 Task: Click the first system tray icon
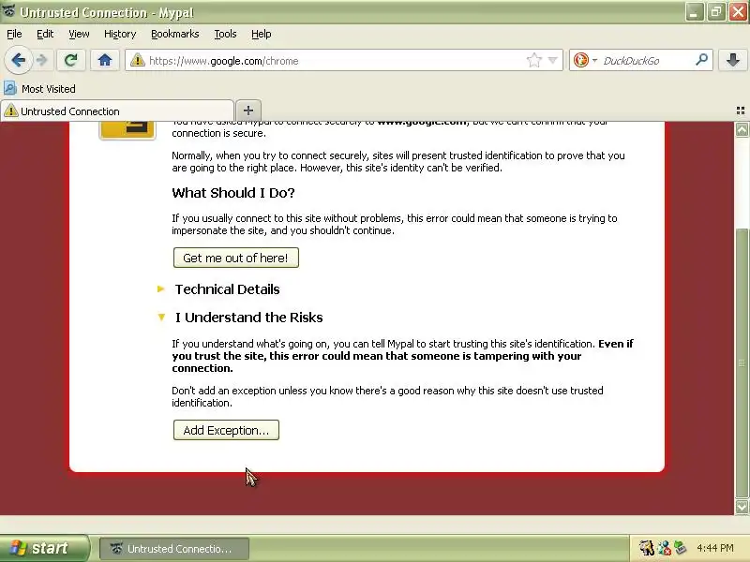[647, 548]
